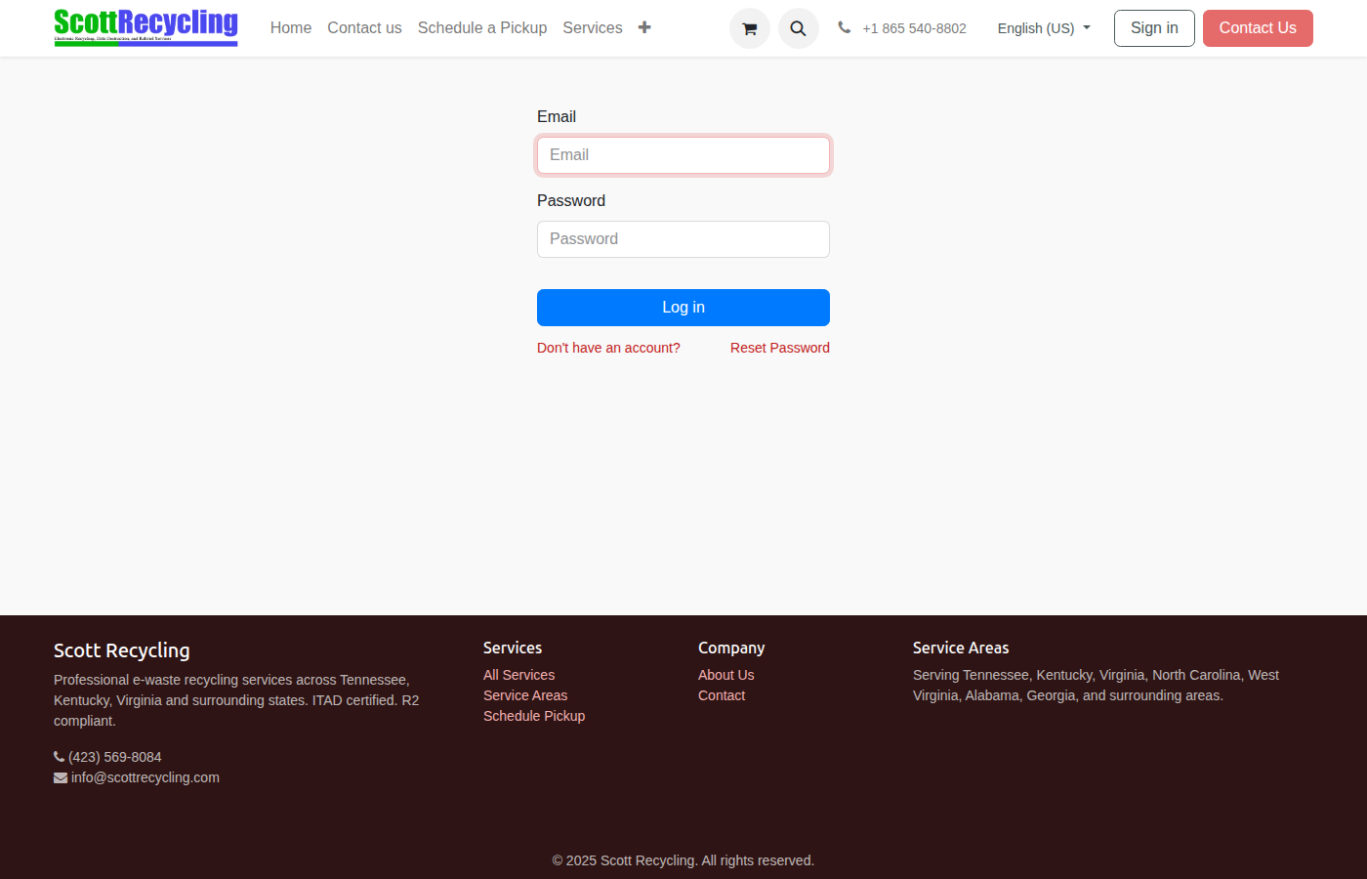This screenshot has width=1367, height=879.
Task: Open Services in top navigation
Action: click(x=593, y=27)
